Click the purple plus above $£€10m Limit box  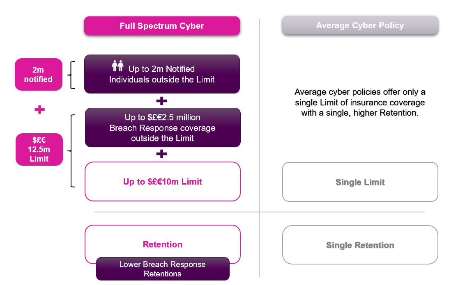[161, 154]
